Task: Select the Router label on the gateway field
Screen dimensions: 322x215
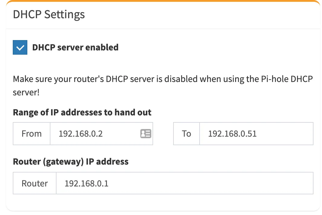Action: tap(34, 183)
